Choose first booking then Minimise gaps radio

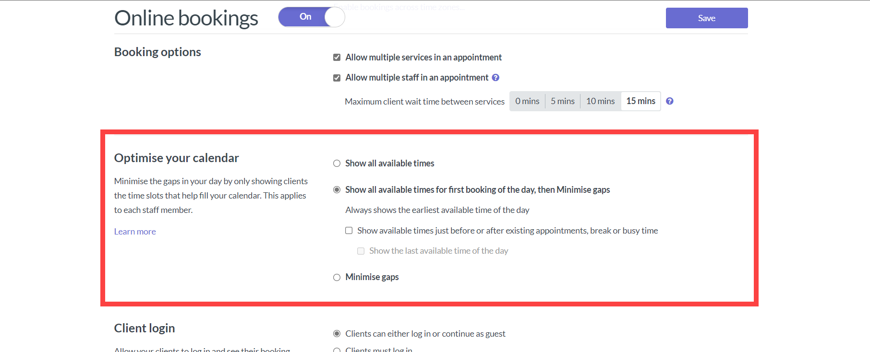coord(337,190)
